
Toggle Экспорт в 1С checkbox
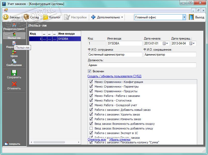(x=91, y=133)
